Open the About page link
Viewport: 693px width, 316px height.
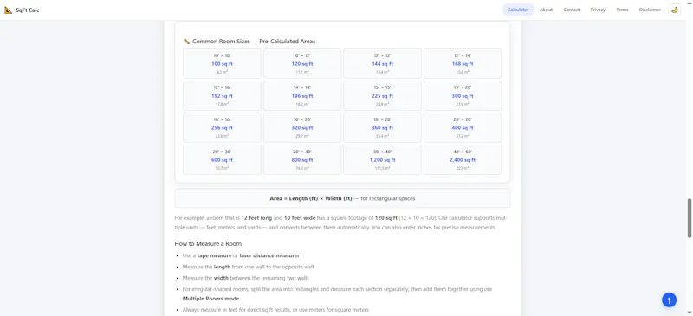pos(546,10)
